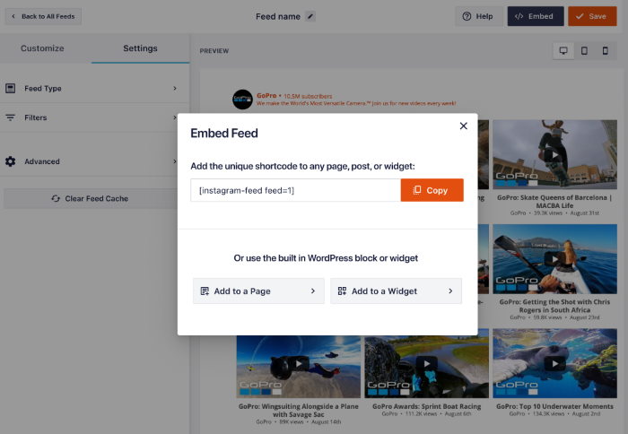Click the GoPro channel avatar
Viewport: 628px width, 434px height.
pos(243,100)
